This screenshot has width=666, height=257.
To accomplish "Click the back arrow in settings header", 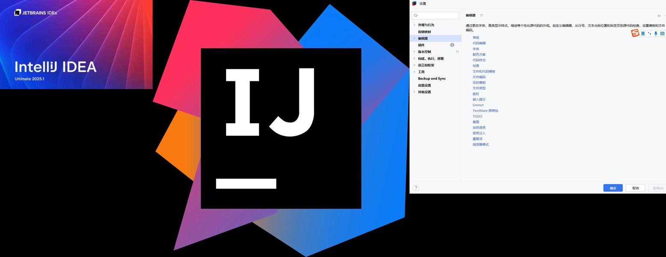I will click(659, 16).
